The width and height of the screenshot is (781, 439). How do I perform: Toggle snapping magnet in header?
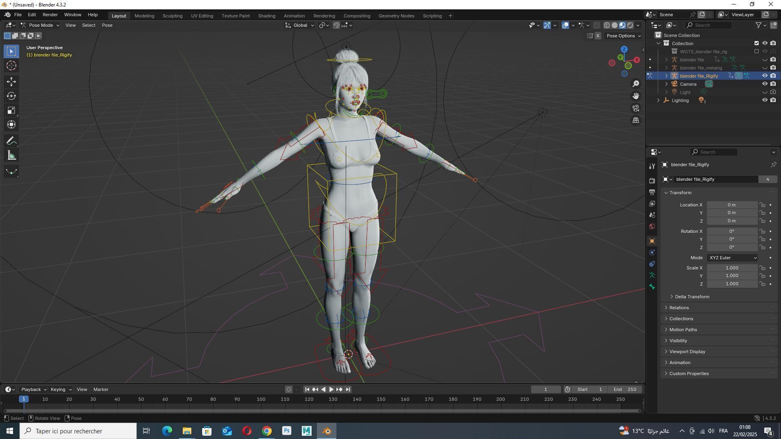coord(336,25)
